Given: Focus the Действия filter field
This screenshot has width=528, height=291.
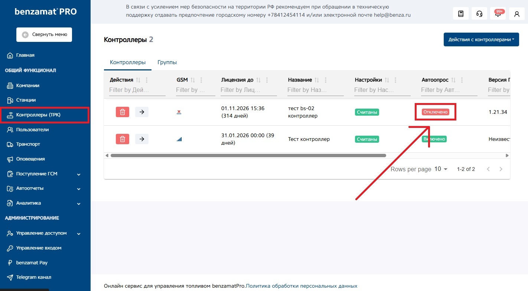Looking at the screenshot, I should [x=137, y=90].
